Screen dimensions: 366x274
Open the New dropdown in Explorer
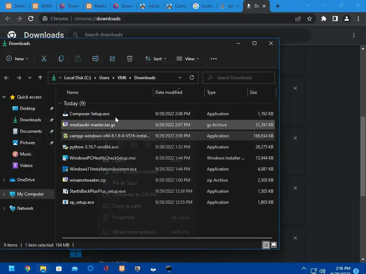pos(18,59)
